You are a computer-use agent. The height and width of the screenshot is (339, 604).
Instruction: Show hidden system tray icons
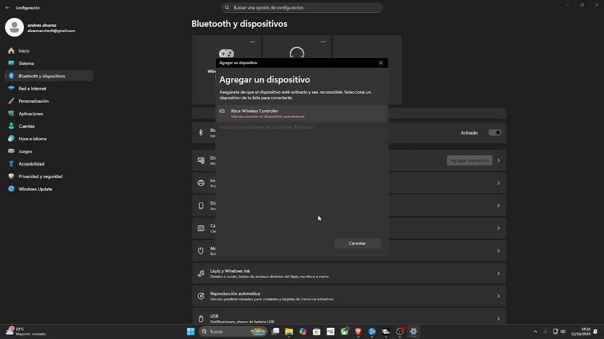[x=535, y=331]
